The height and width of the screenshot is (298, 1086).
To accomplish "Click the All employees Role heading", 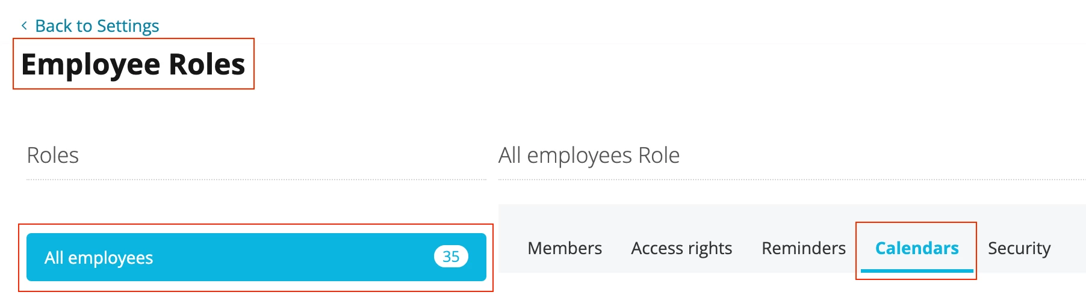I will point(589,155).
